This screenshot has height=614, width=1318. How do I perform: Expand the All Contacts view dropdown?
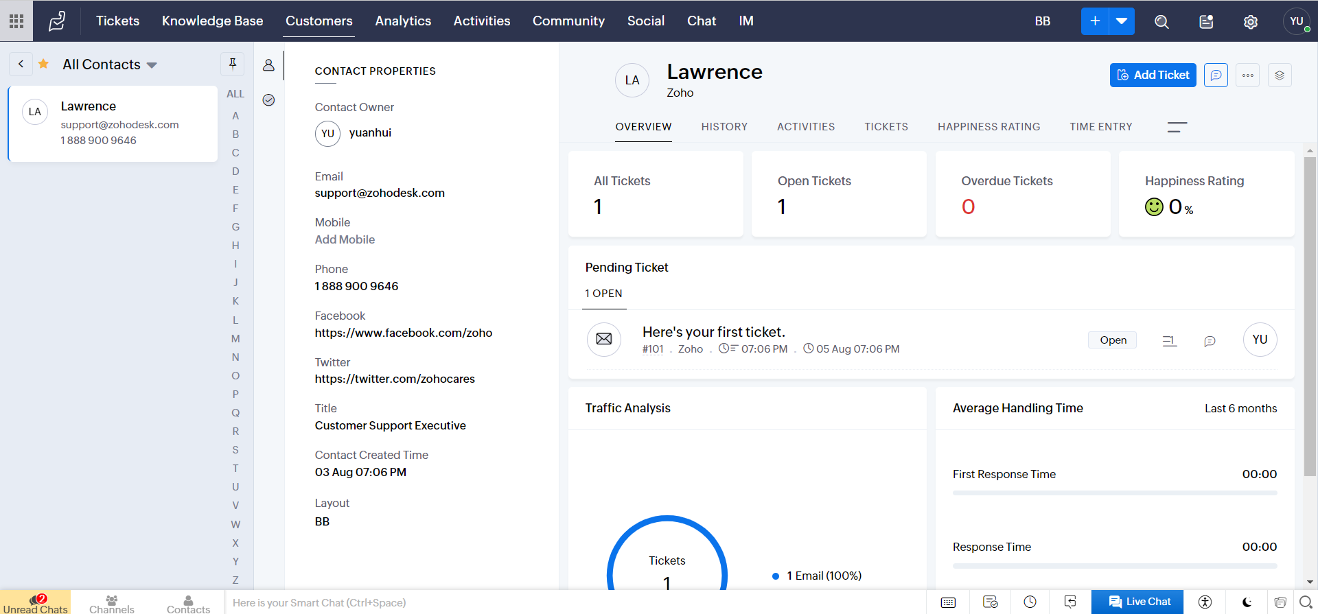[x=152, y=65]
